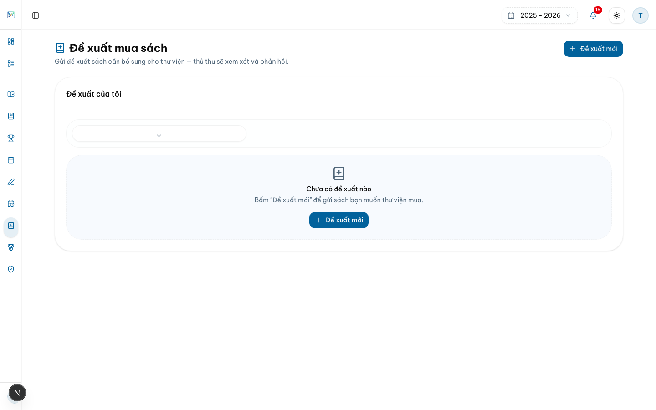Screen dimensions: 656x410
Task: Open the pen/edit sidebar icon
Action: (11, 182)
